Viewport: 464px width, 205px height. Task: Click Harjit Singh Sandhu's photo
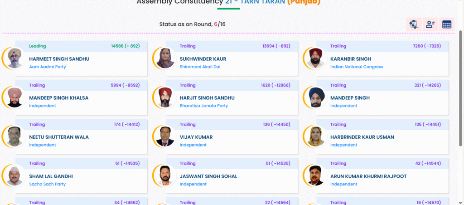pos(165,98)
